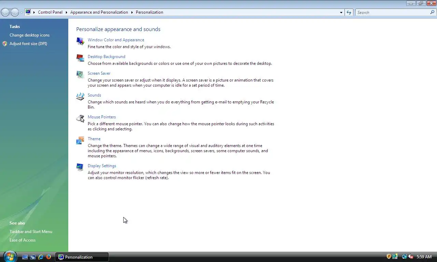
Task: Open the recent pages dropdown beside Forward
Action: point(21,12)
